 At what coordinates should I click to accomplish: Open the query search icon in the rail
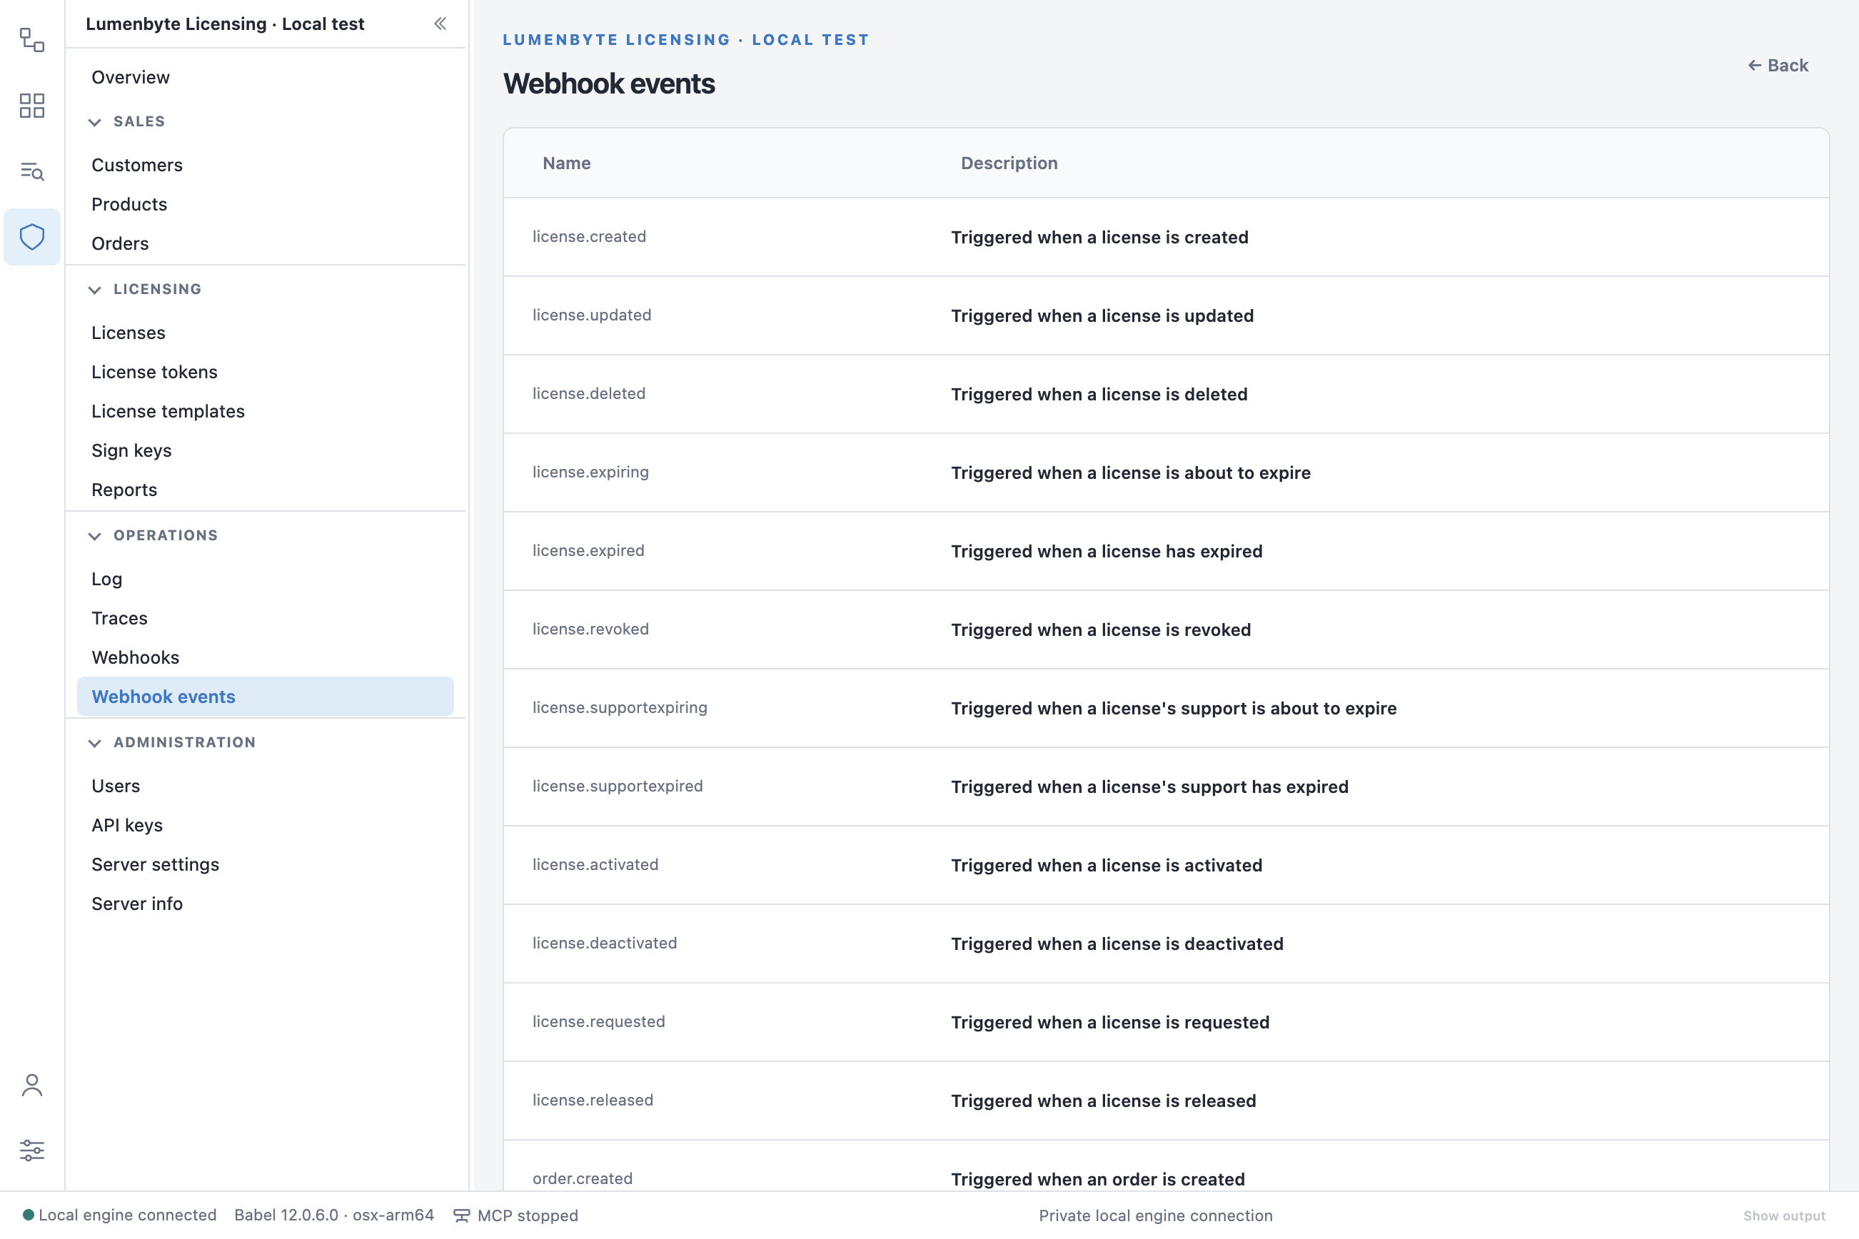point(31,171)
